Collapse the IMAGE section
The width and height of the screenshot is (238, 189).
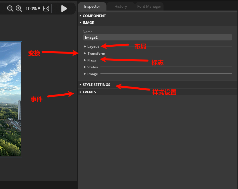click(x=87, y=22)
